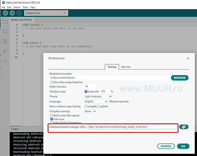The width and height of the screenshot is (197, 156).
Task: Open the File menu
Action: pos(3,7)
